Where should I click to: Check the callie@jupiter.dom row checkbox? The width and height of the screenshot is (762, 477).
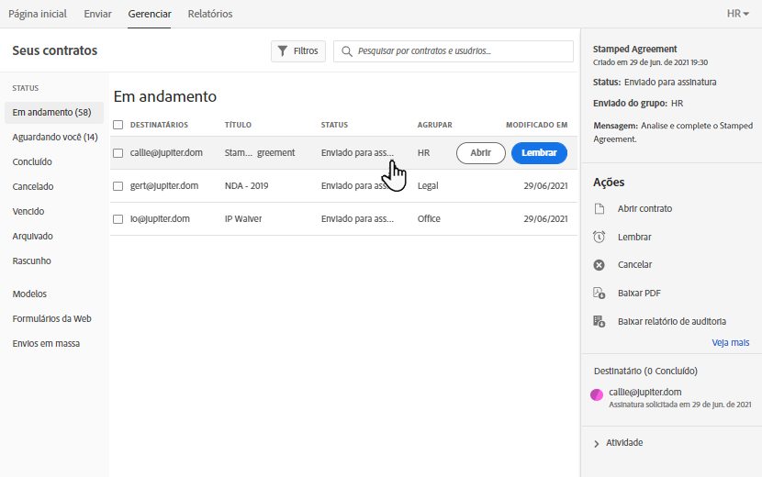click(118, 153)
